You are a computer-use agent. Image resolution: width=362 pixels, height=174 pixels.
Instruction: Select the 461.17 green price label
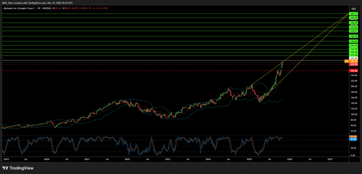[353, 14]
